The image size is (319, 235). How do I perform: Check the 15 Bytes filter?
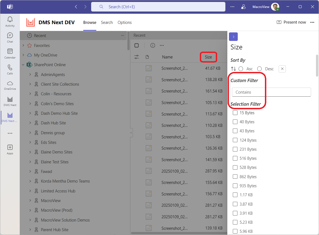coord(235,113)
